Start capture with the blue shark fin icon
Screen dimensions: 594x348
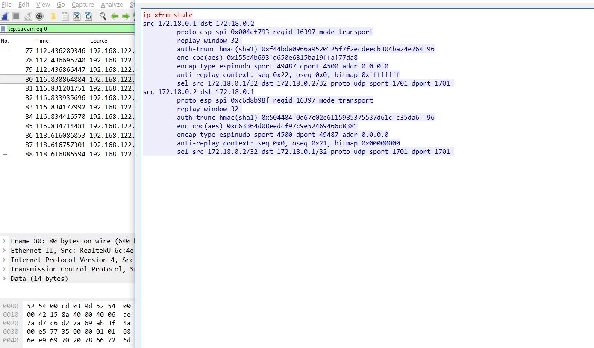pyautogui.click(x=5, y=16)
